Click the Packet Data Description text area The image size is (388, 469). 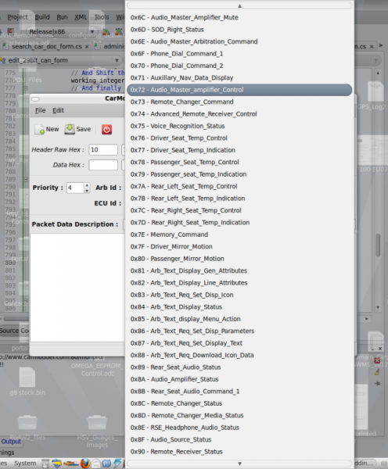pos(77,288)
